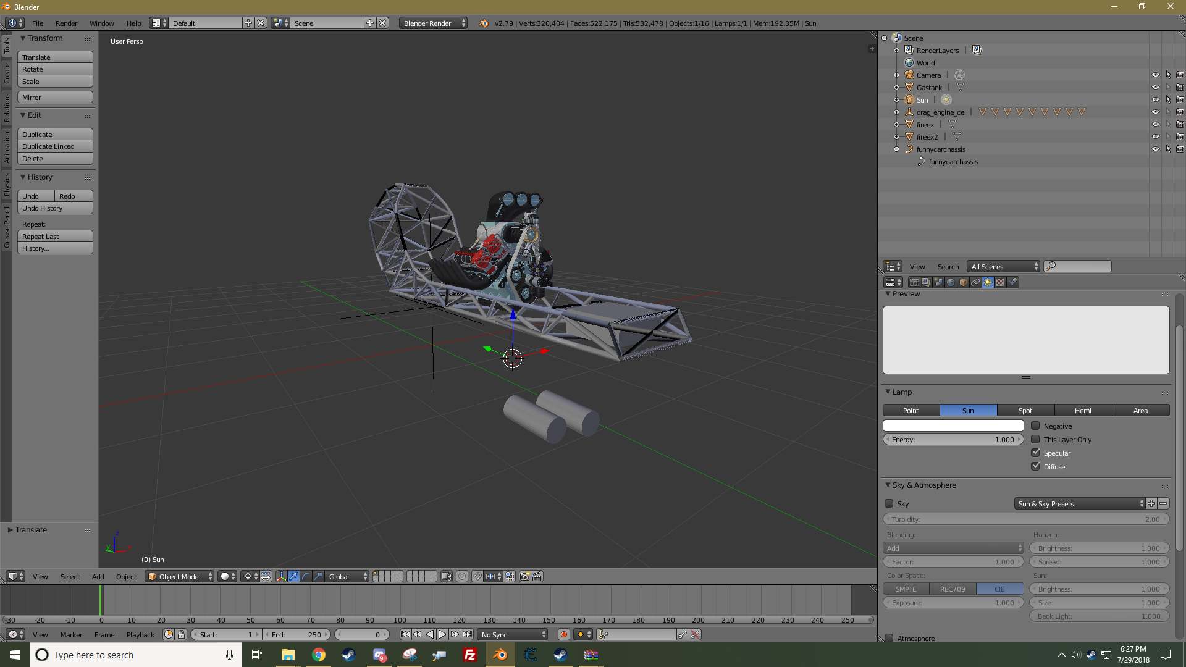Image resolution: width=1186 pixels, height=667 pixels.
Task: Click the Repeat Last button
Action: 55,236
